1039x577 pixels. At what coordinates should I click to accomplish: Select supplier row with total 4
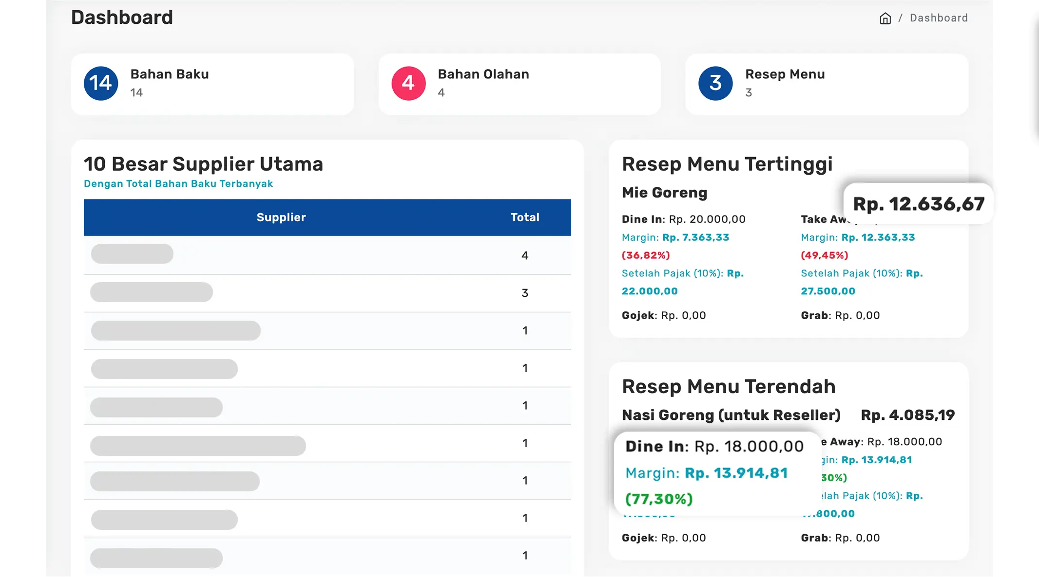[x=327, y=255]
